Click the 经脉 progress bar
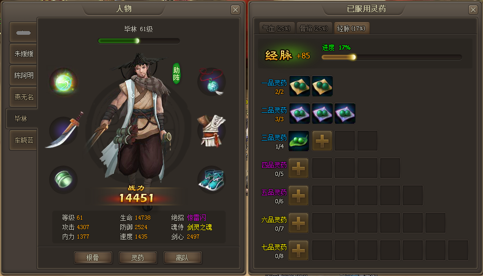The width and height of the screenshot is (483, 276). pos(391,57)
